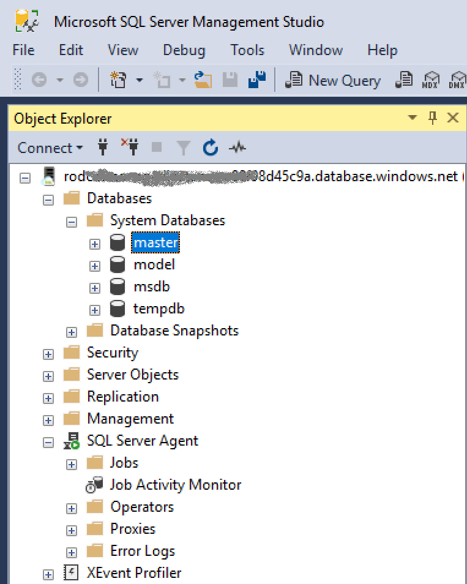Viewport: 467px width, 584px height.
Task: Click the Save All toolbar icon
Action: 257,80
